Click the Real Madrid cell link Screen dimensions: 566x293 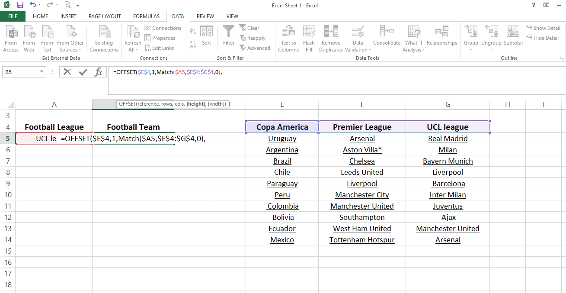click(448, 139)
